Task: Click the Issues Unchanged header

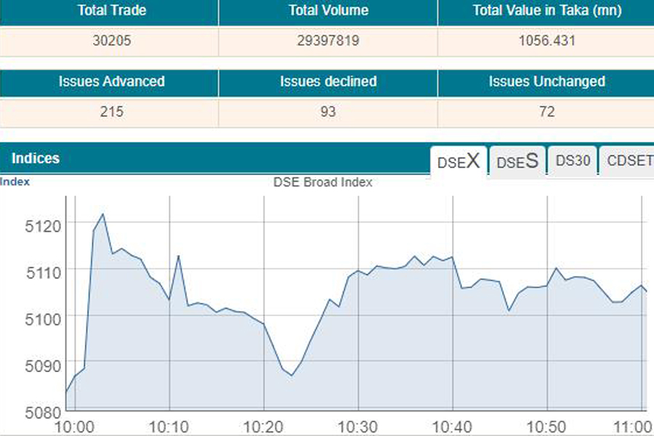Action: click(x=546, y=82)
